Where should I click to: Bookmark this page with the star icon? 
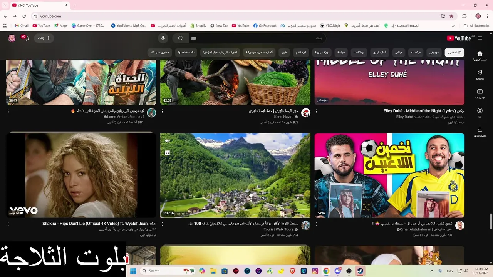[x=451, y=16]
